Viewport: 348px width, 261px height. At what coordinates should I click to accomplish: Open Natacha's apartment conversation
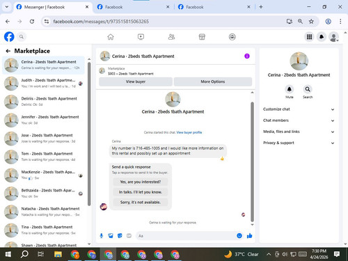[x=44, y=212]
